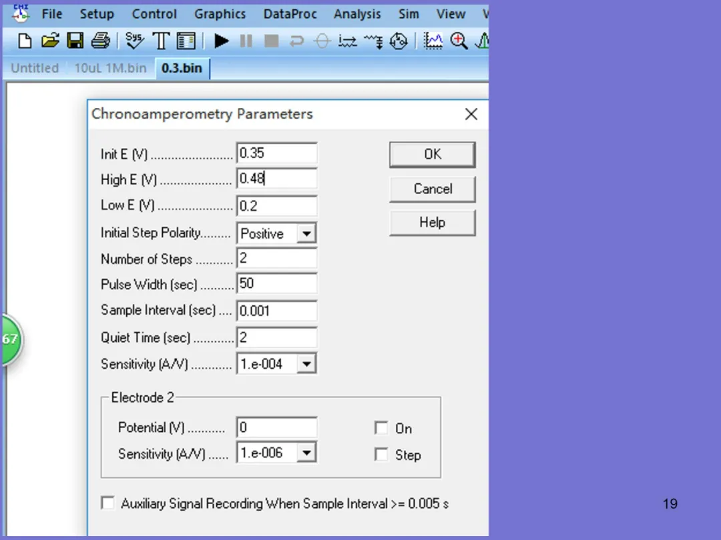The height and width of the screenshot is (540, 721).
Task: Click the Low E (V) input field
Action: pyautogui.click(x=277, y=206)
